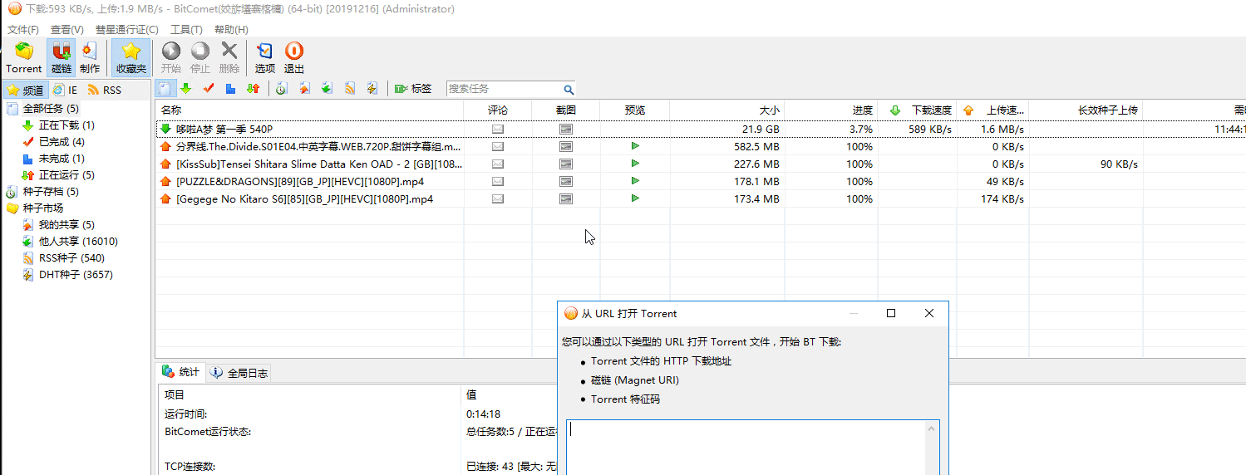The image size is (1246, 475).
Task: Play preview of Gegege No Kitaro row
Action: tap(635, 198)
